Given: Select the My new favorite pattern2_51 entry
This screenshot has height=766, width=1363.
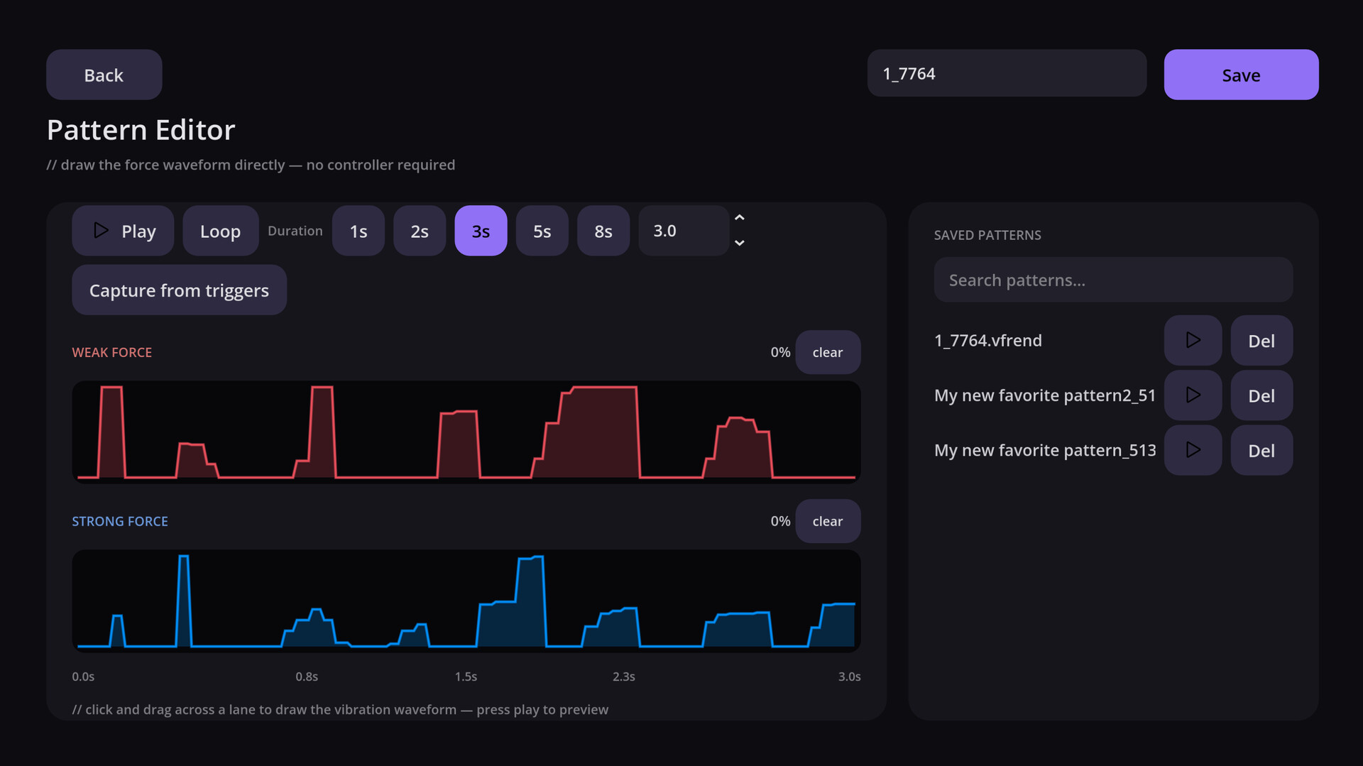Looking at the screenshot, I should click(1045, 395).
